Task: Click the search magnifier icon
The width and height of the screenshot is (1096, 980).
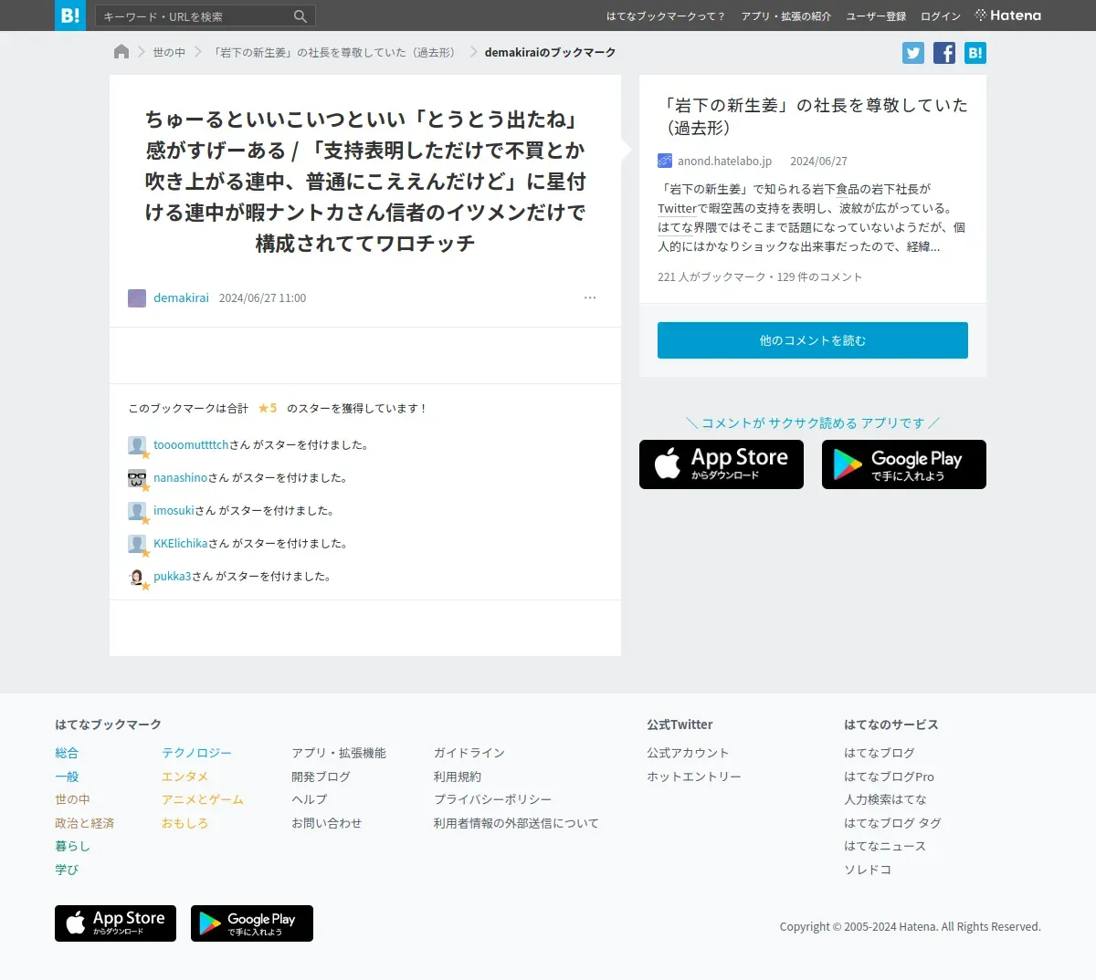Action: pyautogui.click(x=300, y=16)
